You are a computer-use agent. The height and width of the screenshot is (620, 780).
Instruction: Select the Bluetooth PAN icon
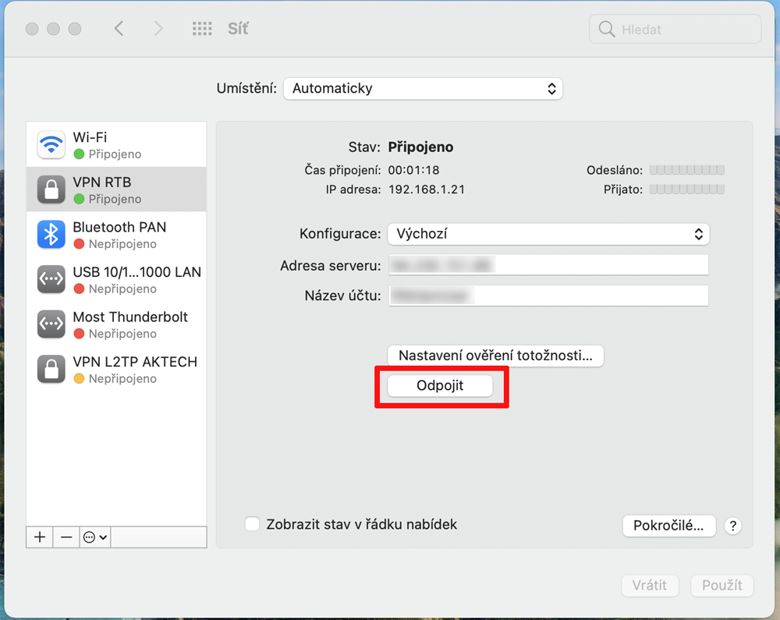pos(51,235)
